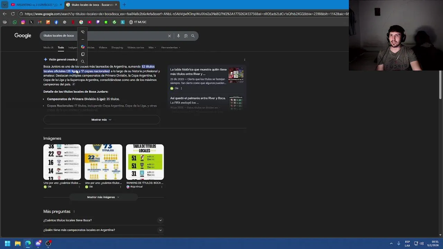Screen dimensions: 443x249
Task: Open the 73 títulos image
Action: (103, 162)
